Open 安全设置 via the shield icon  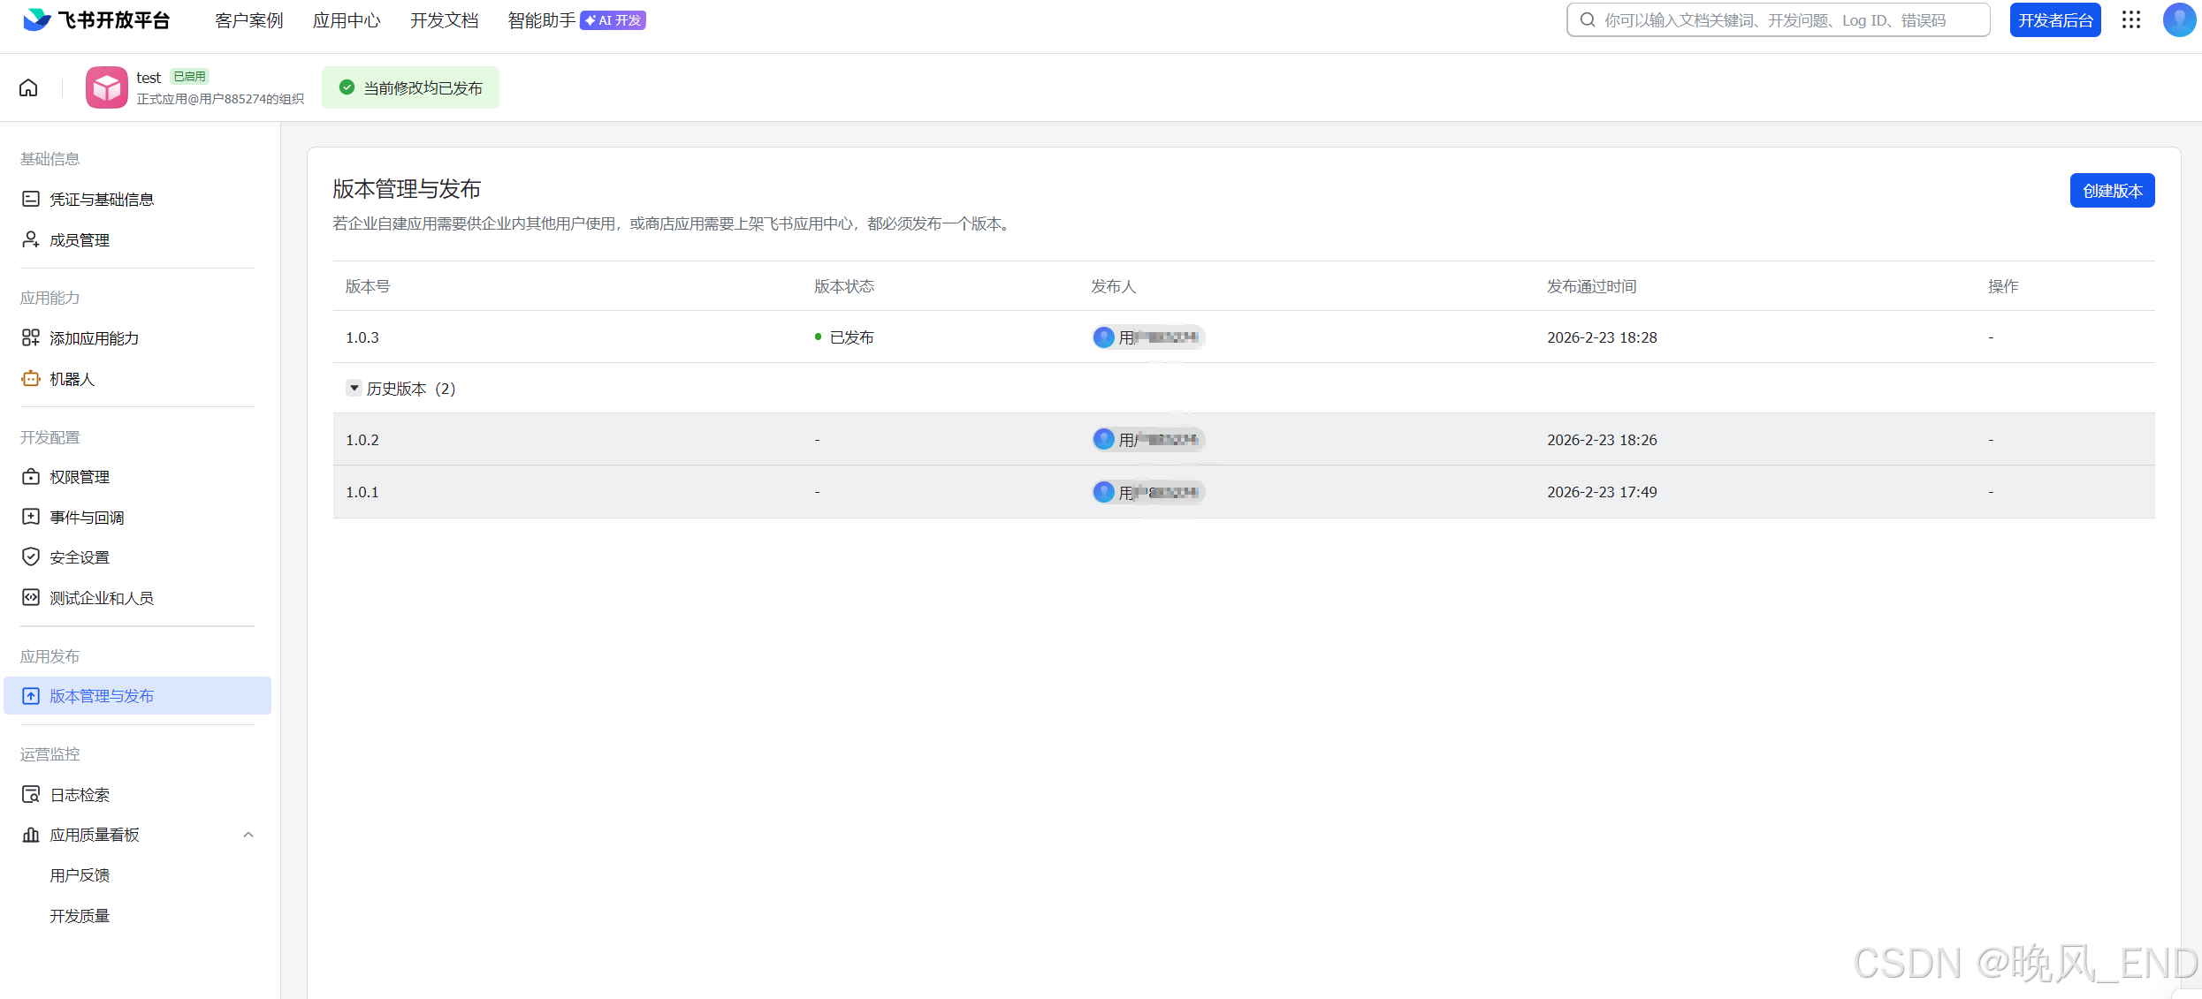(x=30, y=556)
